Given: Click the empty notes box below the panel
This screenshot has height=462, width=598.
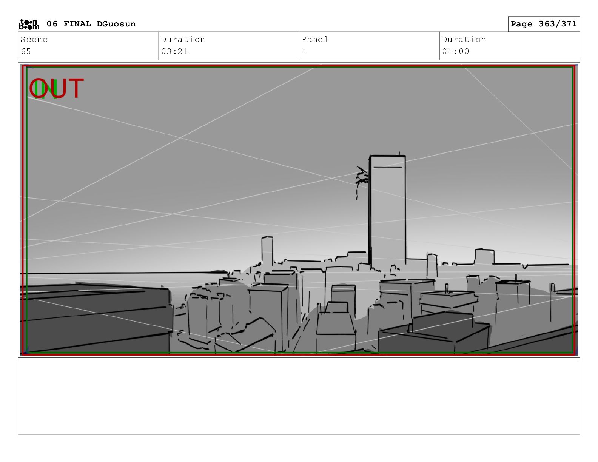Looking at the screenshot, I should point(299,397).
